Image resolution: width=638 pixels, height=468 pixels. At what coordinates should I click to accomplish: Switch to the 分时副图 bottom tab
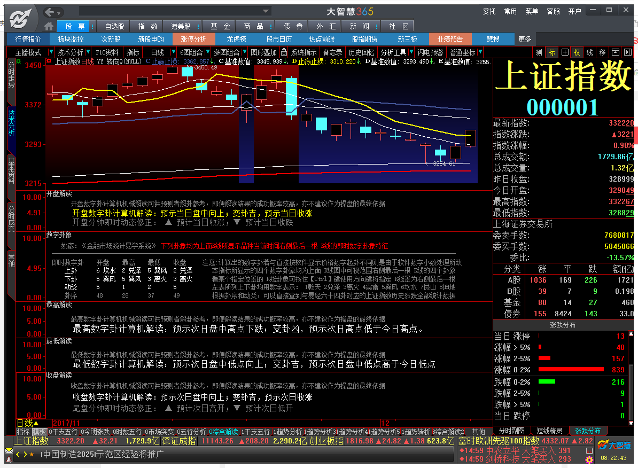click(x=512, y=431)
